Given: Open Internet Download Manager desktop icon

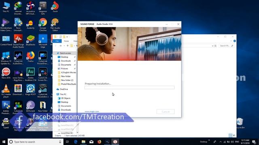Looking at the screenshot, I should pos(18,8).
